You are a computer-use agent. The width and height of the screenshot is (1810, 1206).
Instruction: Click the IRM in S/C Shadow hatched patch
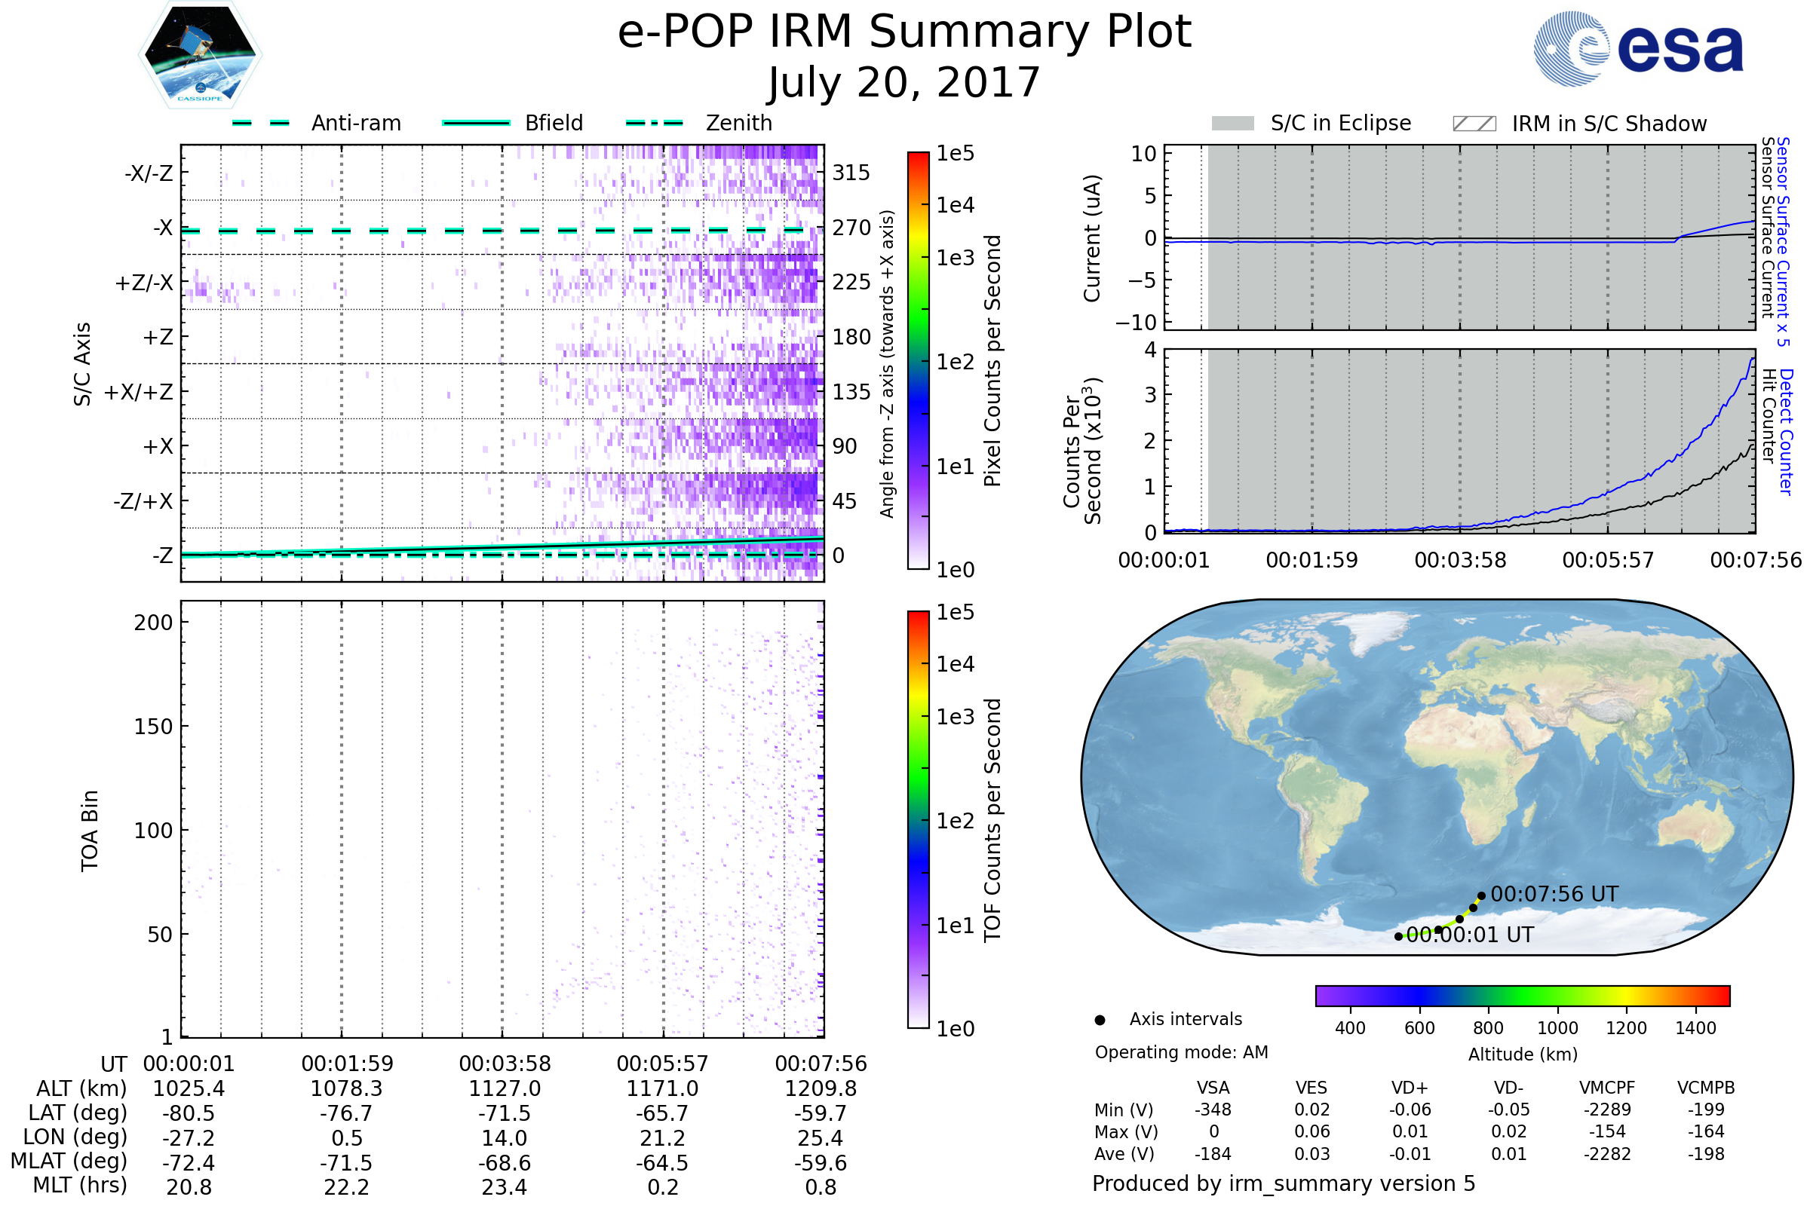pos(1474,124)
